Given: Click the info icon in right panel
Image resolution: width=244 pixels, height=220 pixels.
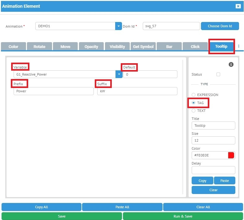Looking at the screenshot, I should pyautogui.click(x=231, y=64).
